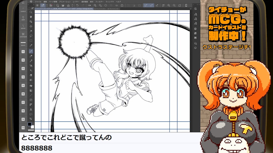The height and width of the screenshot is (153, 273).
Task: Collapse the edge keyboard up chevron
Action: pos(23,8)
